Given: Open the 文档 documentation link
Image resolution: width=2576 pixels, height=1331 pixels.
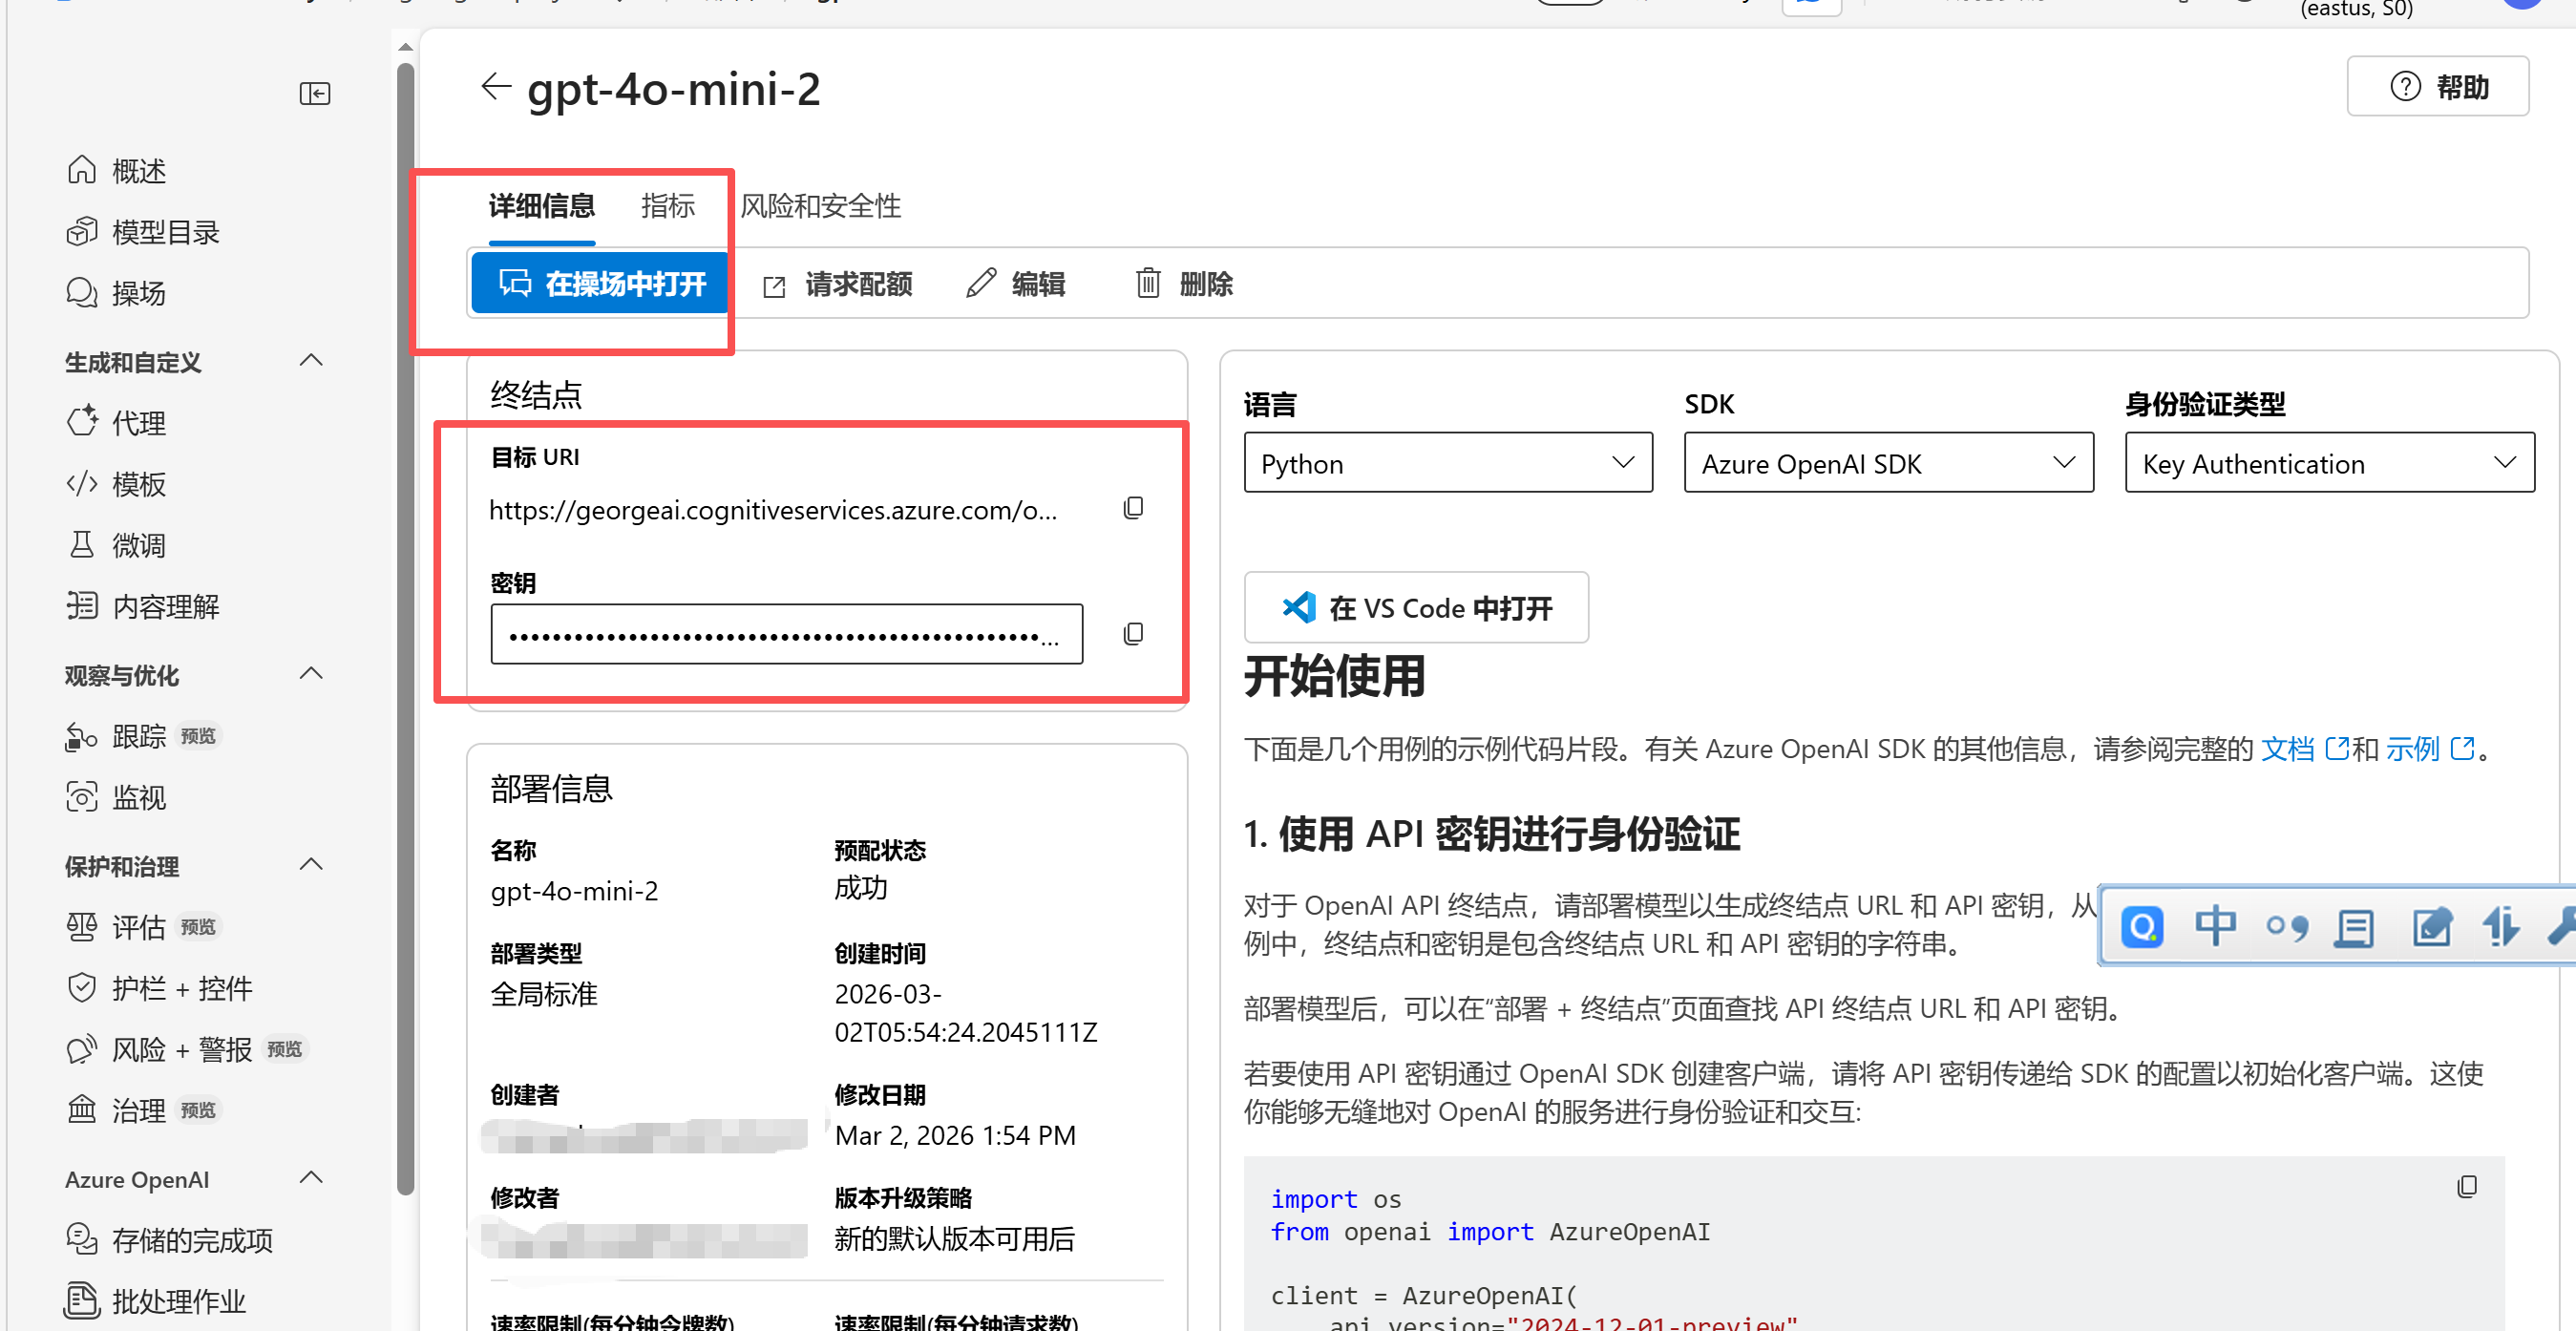Looking at the screenshot, I should 2287,748.
